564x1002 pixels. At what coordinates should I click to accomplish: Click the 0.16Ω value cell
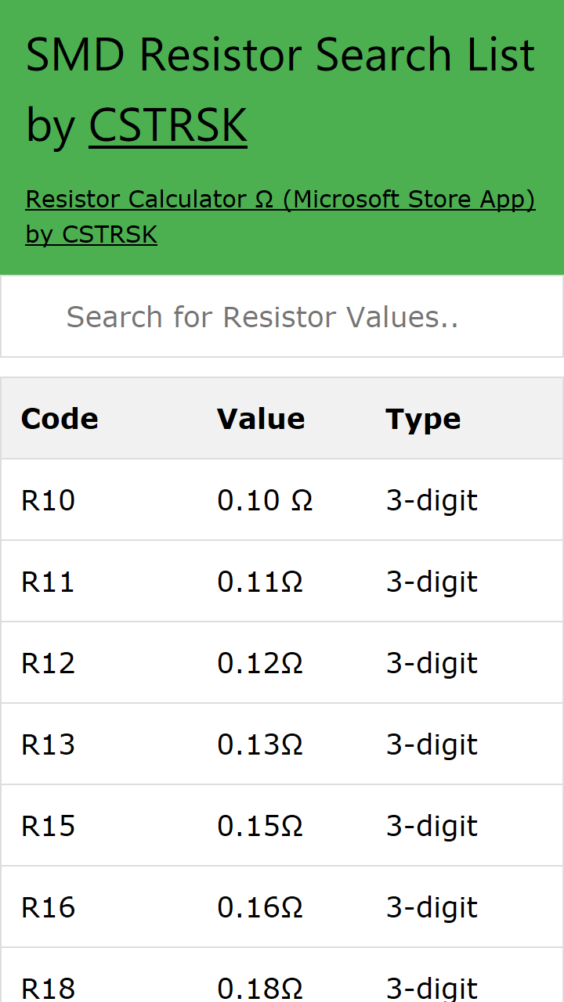click(x=260, y=907)
